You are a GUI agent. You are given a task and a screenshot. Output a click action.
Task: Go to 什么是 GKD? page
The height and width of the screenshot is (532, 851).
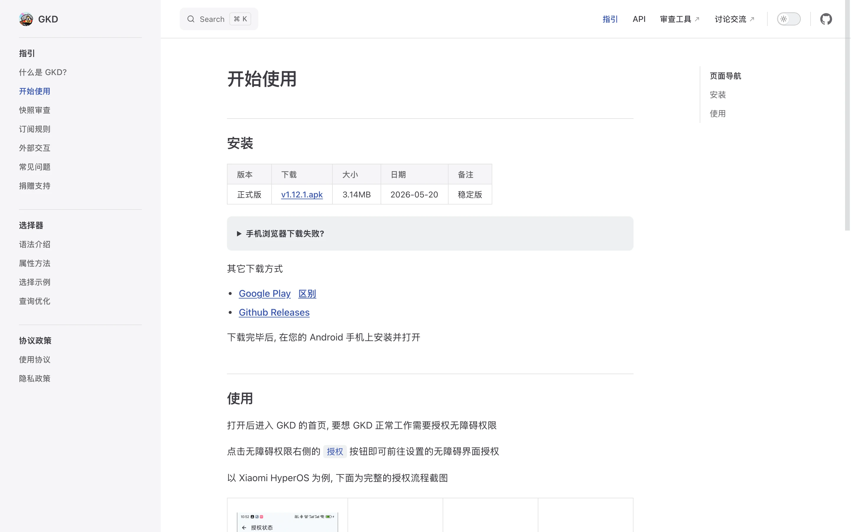(x=43, y=72)
